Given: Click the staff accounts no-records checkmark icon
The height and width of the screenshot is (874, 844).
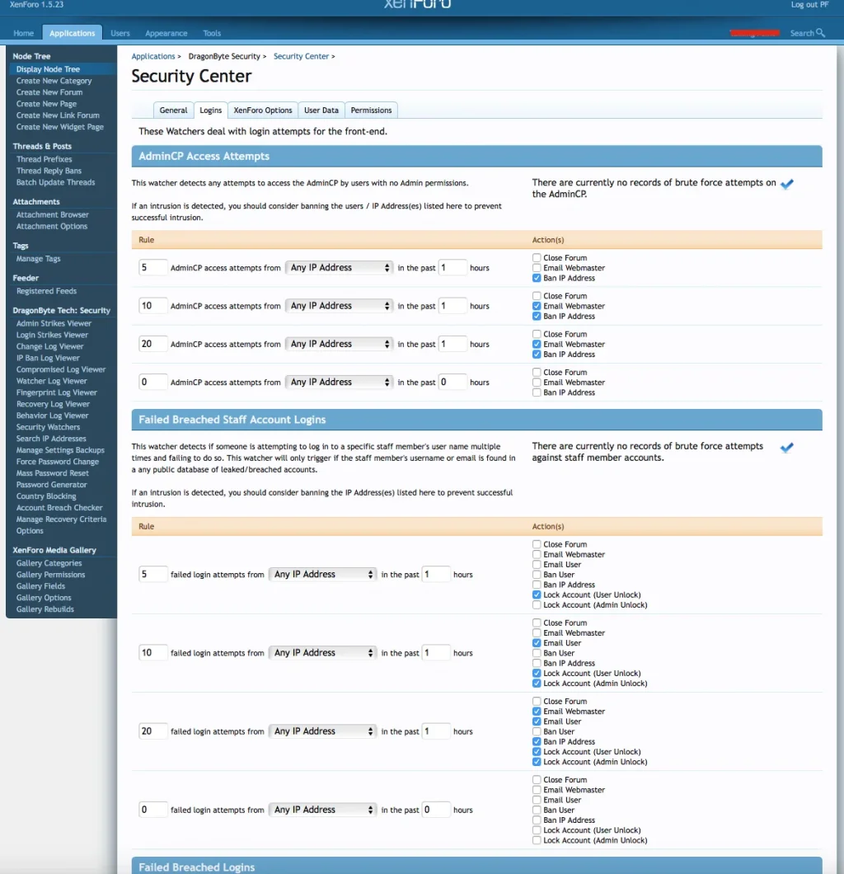Looking at the screenshot, I should 786,448.
